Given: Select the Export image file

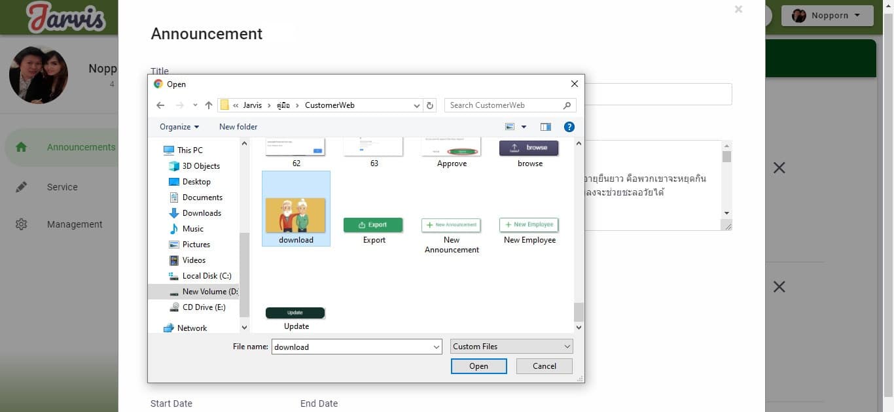Looking at the screenshot, I should coord(374,230).
